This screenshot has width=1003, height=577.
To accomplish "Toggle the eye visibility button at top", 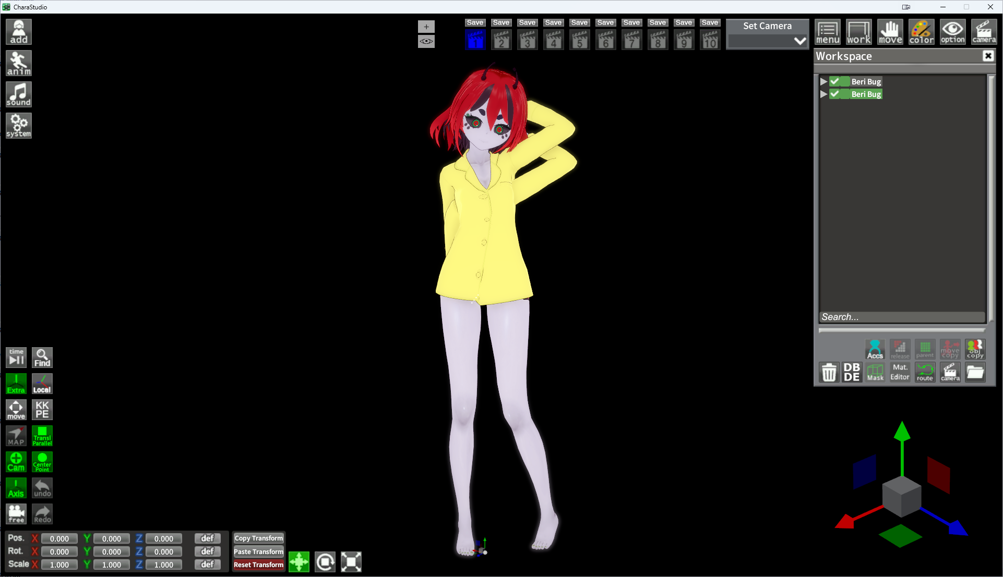I will tap(426, 41).
